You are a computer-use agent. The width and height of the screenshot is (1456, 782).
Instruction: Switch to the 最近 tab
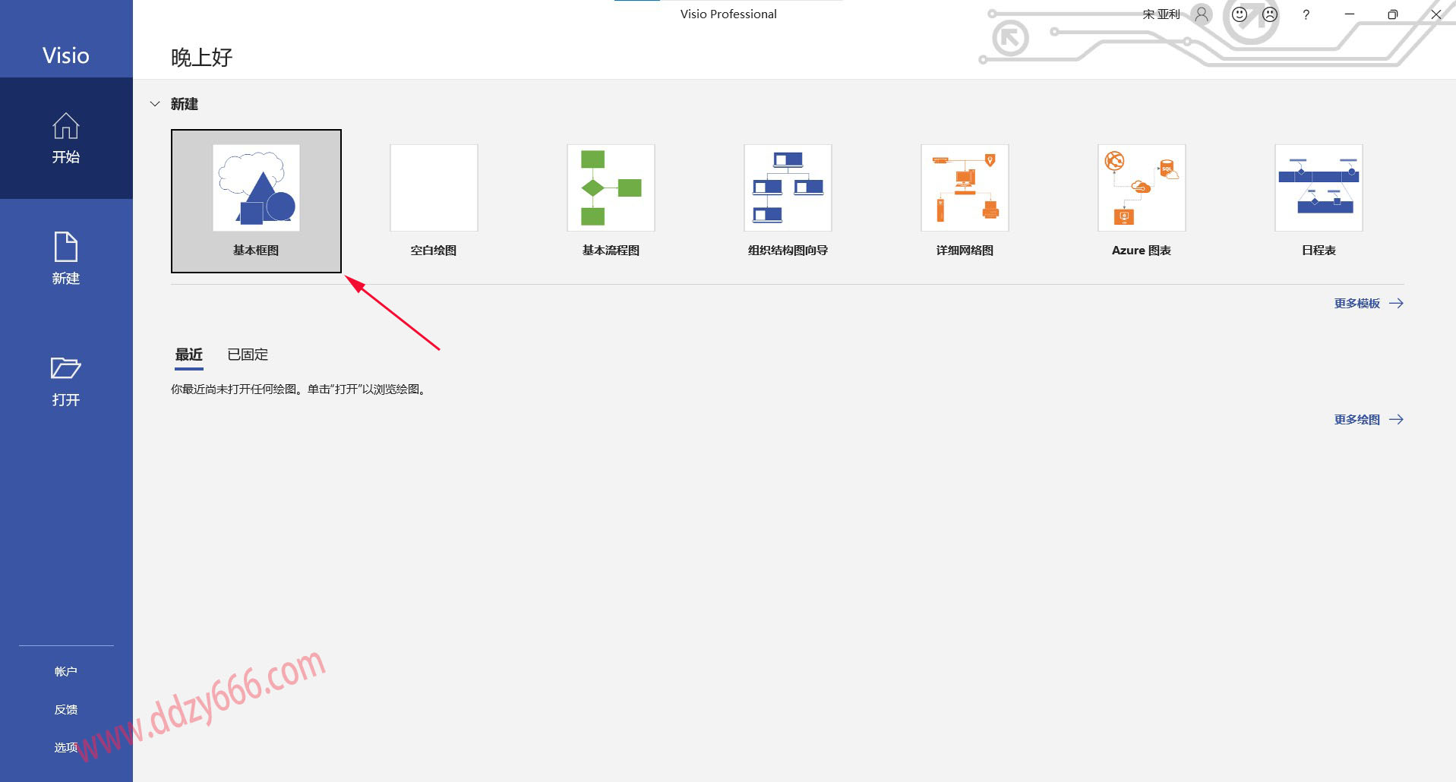tap(189, 355)
